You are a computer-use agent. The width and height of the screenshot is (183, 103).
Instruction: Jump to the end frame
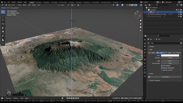[78, 98]
